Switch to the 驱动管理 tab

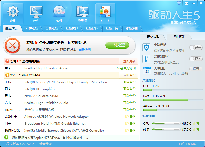pos(72,29)
